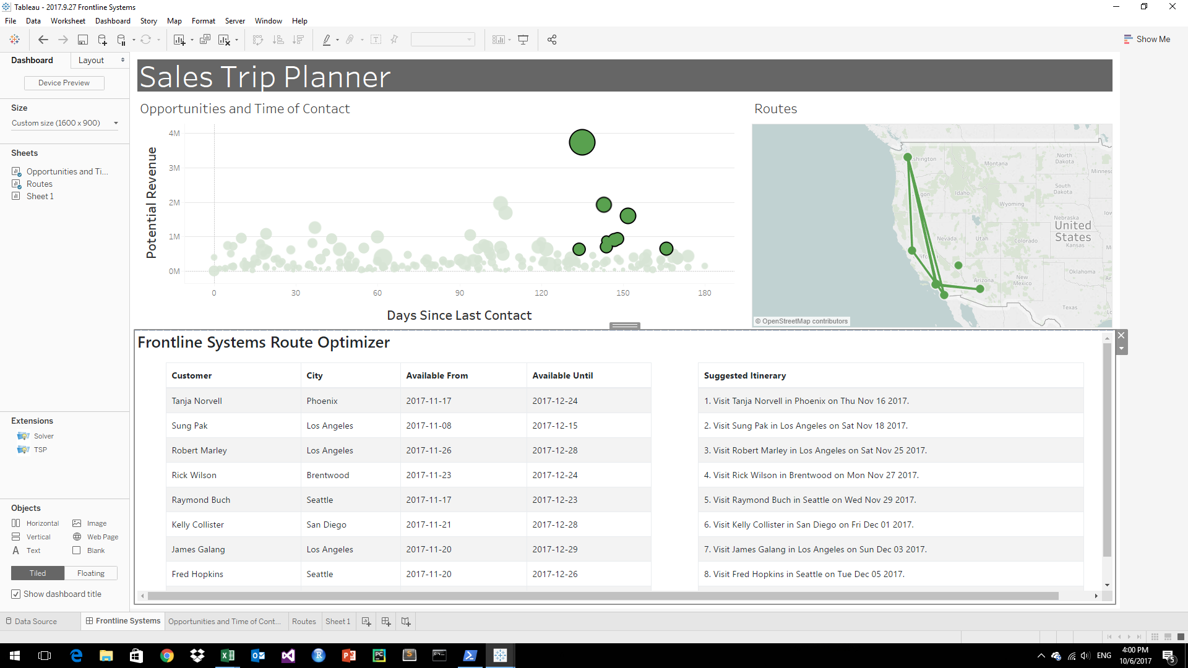Click the Solver extension item

[x=43, y=436]
